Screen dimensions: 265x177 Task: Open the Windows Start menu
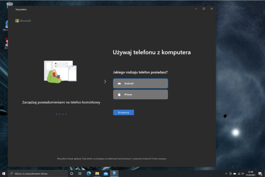click(x=4, y=173)
